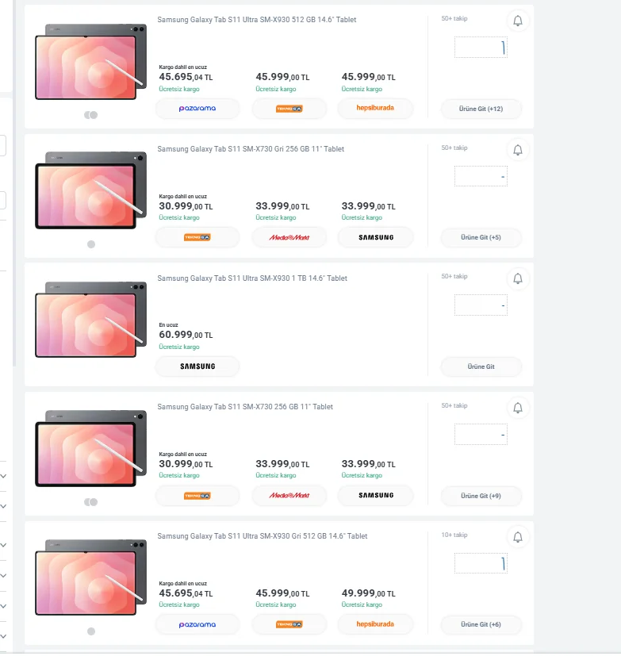Image resolution: width=621 pixels, height=656 pixels.
Task: Click MediaMarkt logo under SM-X730 Gri tablet
Action: point(289,237)
